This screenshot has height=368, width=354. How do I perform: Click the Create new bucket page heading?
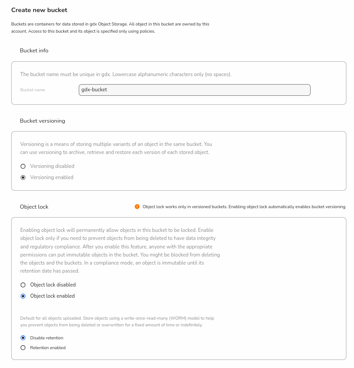39,10
